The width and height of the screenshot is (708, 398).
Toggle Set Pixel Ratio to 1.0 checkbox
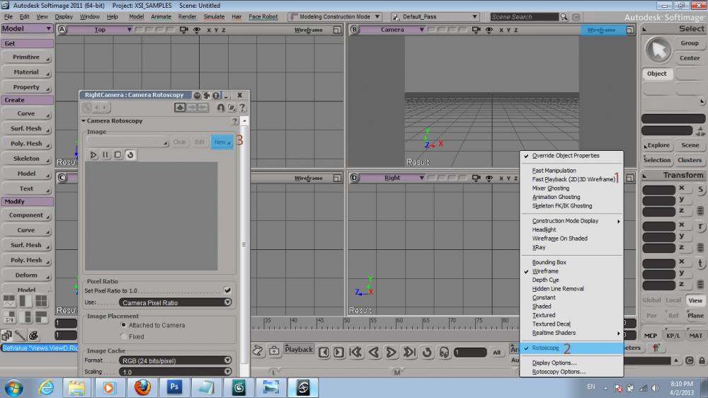[x=227, y=290]
